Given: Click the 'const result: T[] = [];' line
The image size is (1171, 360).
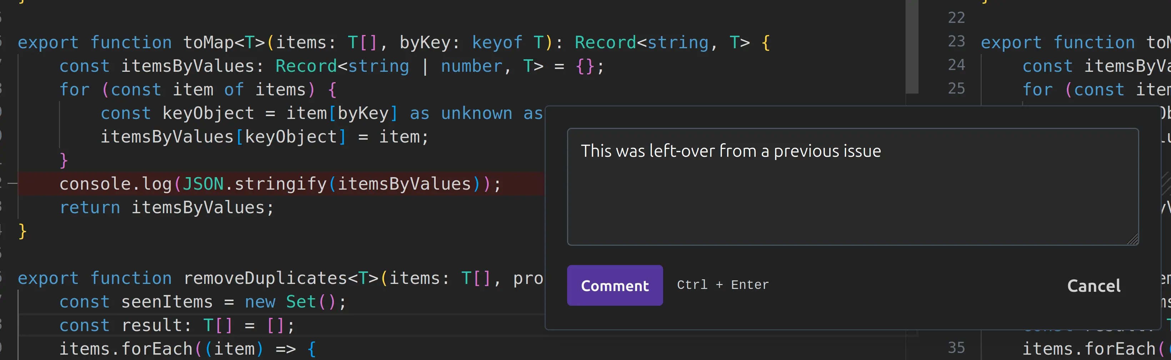Looking at the screenshot, I should point(177,325).
